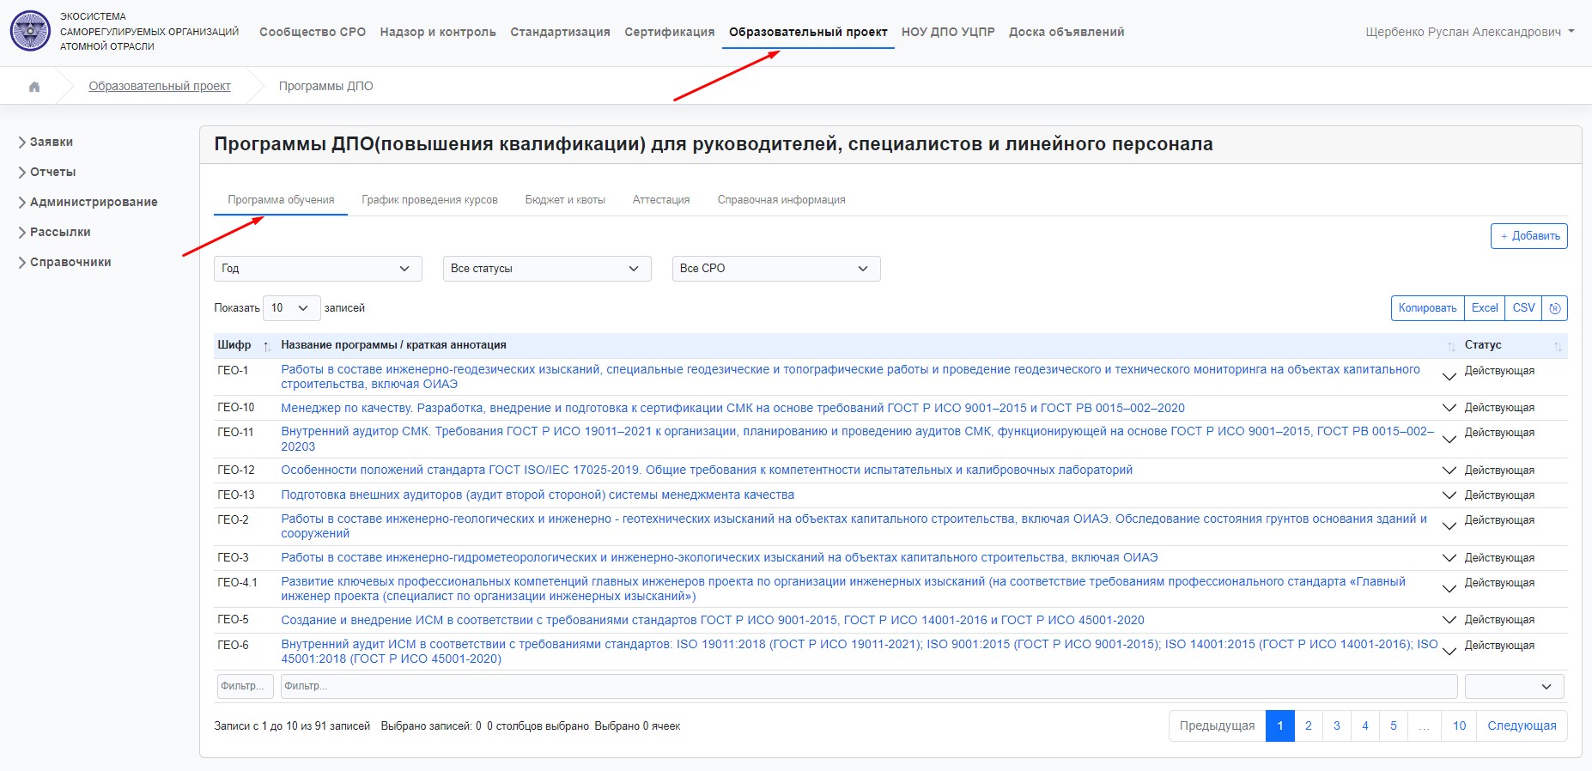Image resolution: width=1592 pixels, height=771 pixels.
Task: Click the reset (R) table button
Action: point(1555,308)
